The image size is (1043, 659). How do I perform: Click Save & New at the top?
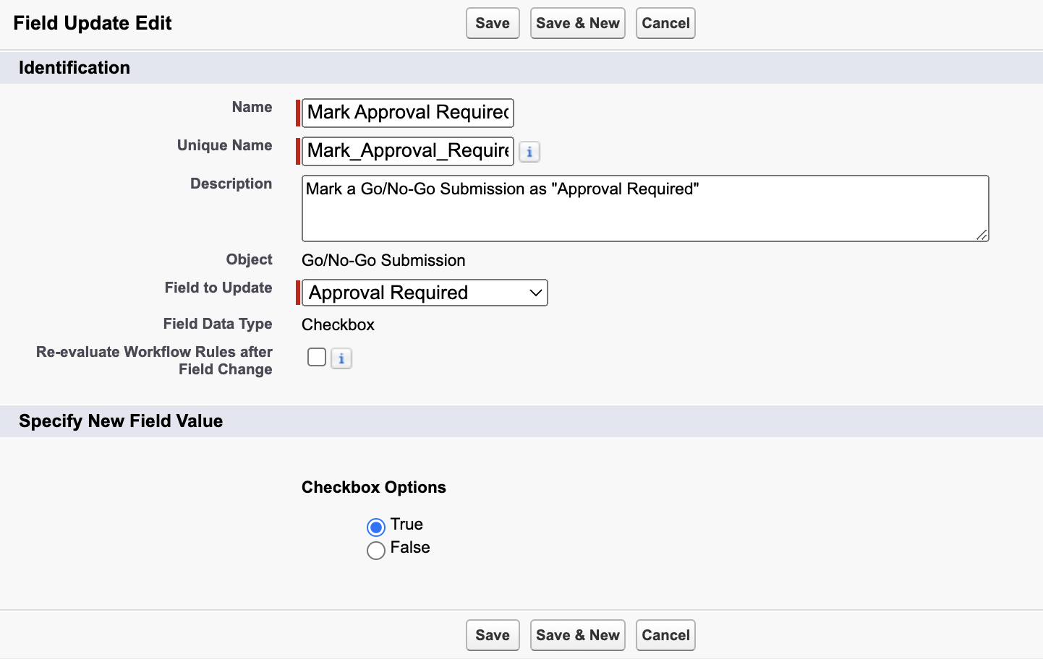[x=577, y=23]
